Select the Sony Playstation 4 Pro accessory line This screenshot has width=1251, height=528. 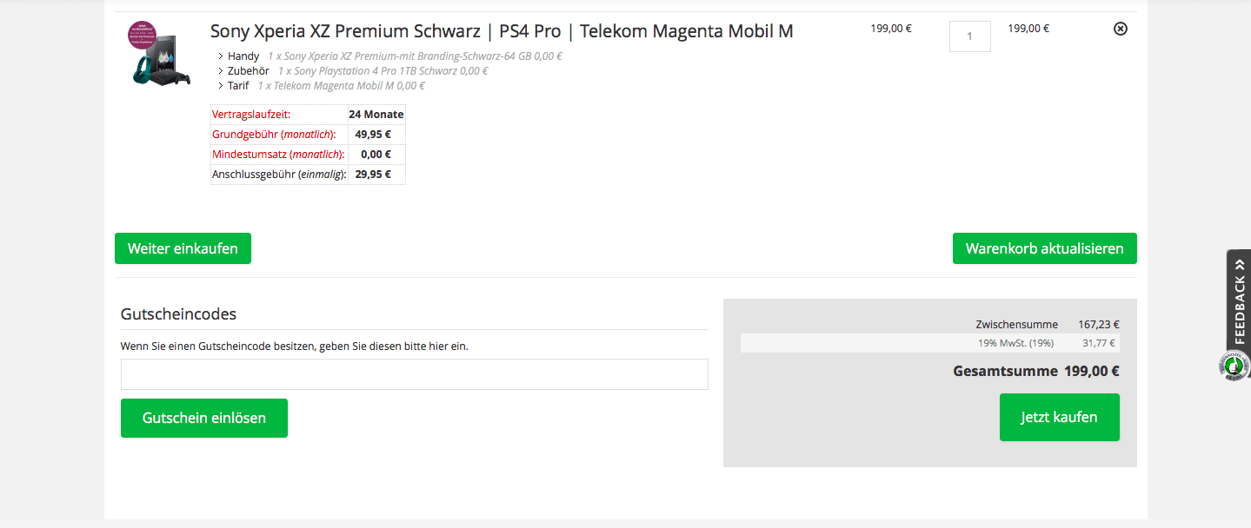tap(383, 71)
